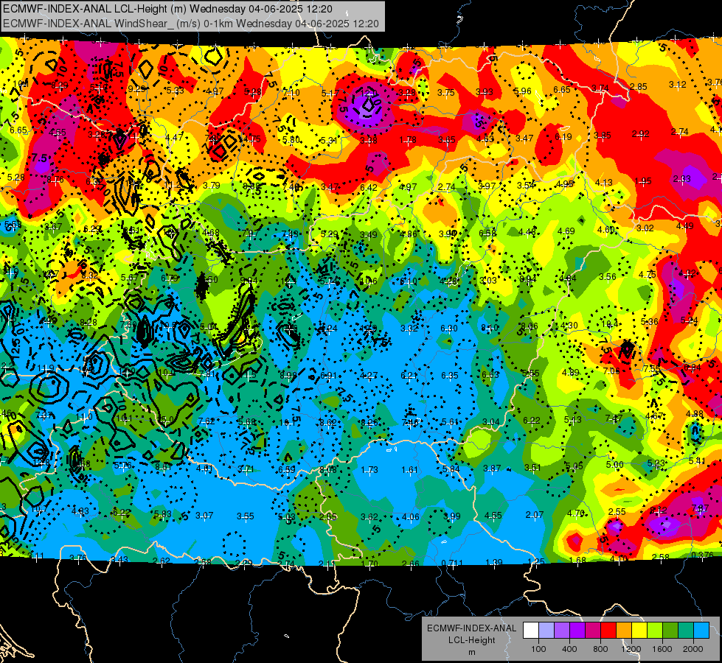Click the map value 4.13
The width and height of the screenshot is (722, 663).
click(x=604, y=182)
